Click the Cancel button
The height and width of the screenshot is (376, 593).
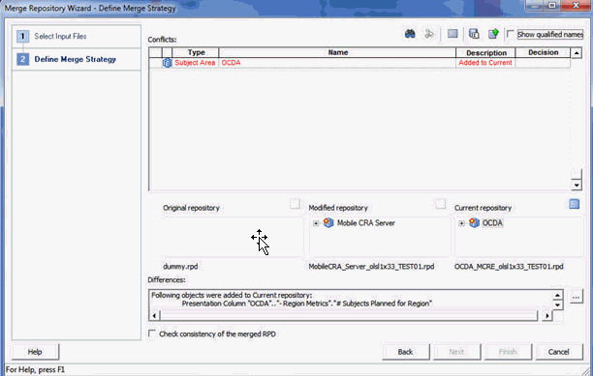point(559,352)
